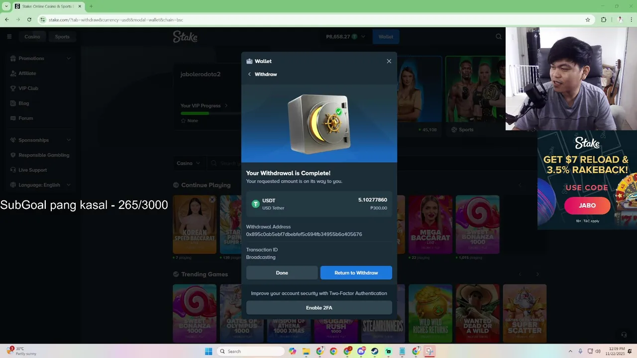
Task: Go back using the Withdraw back arrow
Action: (x=249, y=74)
